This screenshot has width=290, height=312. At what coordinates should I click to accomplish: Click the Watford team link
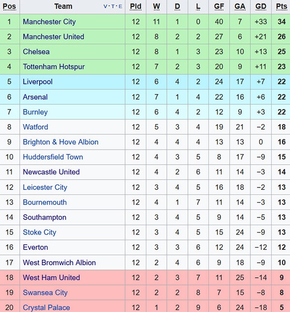tap(35, 127)
